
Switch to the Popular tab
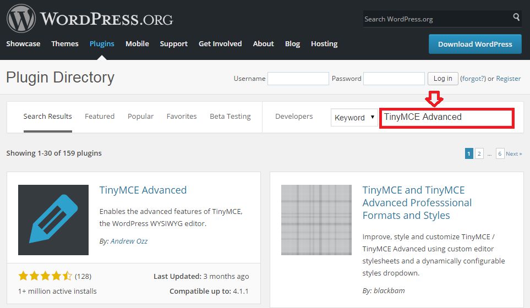(x=140, y=116)
